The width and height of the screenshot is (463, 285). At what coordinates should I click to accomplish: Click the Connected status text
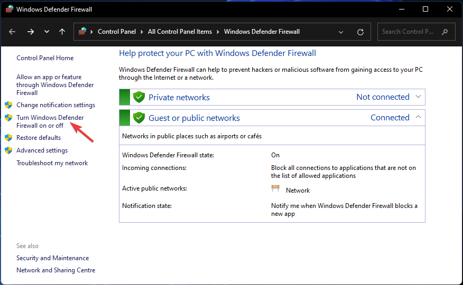(x=390, y=118)
